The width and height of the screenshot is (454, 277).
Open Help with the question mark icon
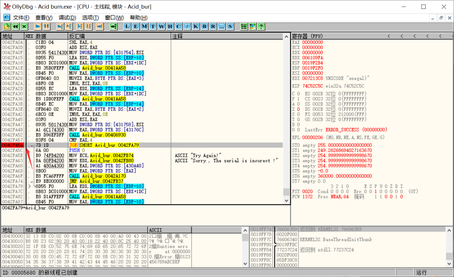(261, 27)
